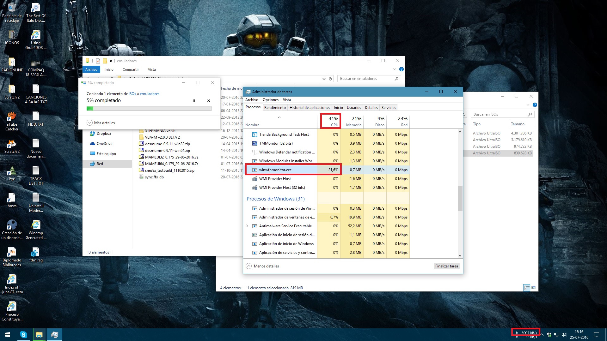The height and width of the screenshot is (341, 607).
Task: Open Skype from the taskbar
Action: [24, 335]
